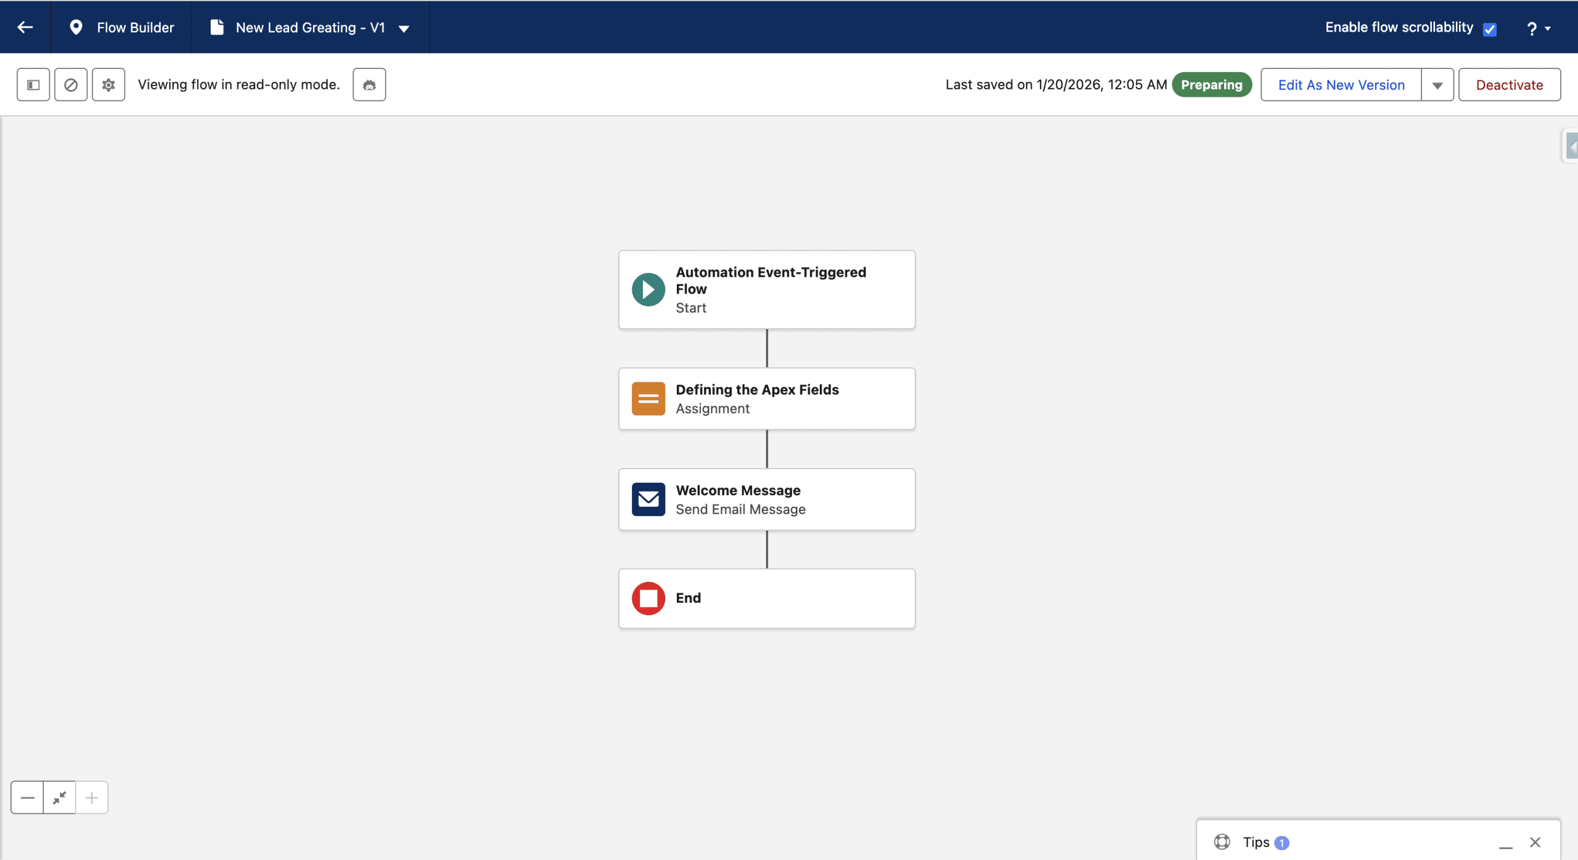Screen dimensions: 1578x860
Task: Click the Deactivate button
Action: tap(1509, 85)
